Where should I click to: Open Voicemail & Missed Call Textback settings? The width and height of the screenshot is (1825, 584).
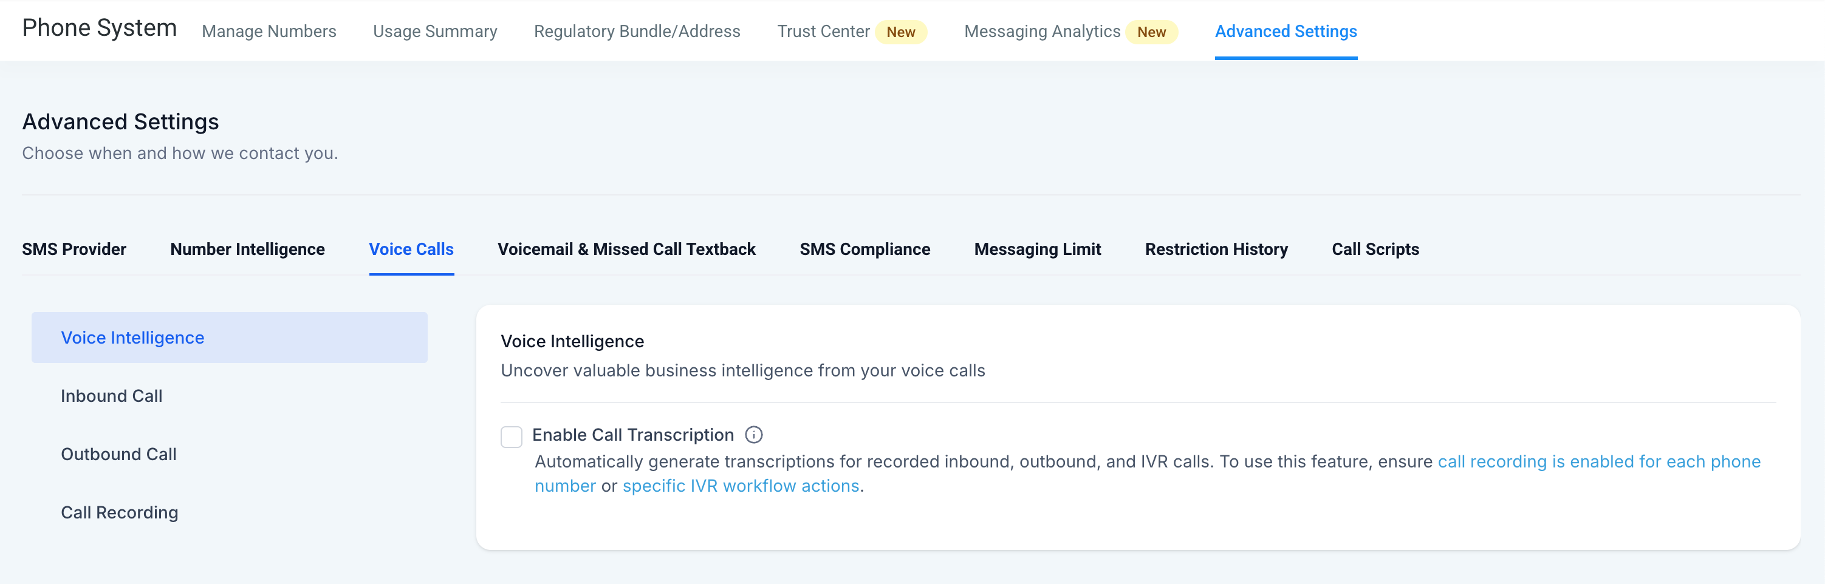click(626, 249)
